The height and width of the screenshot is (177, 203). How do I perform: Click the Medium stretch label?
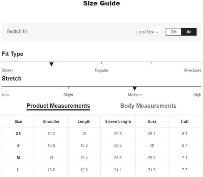coord(135,95)
